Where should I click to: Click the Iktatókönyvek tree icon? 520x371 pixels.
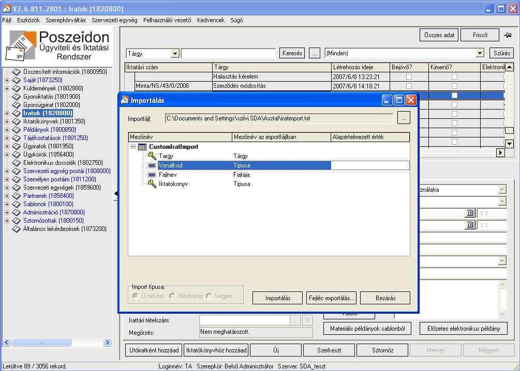17,121
